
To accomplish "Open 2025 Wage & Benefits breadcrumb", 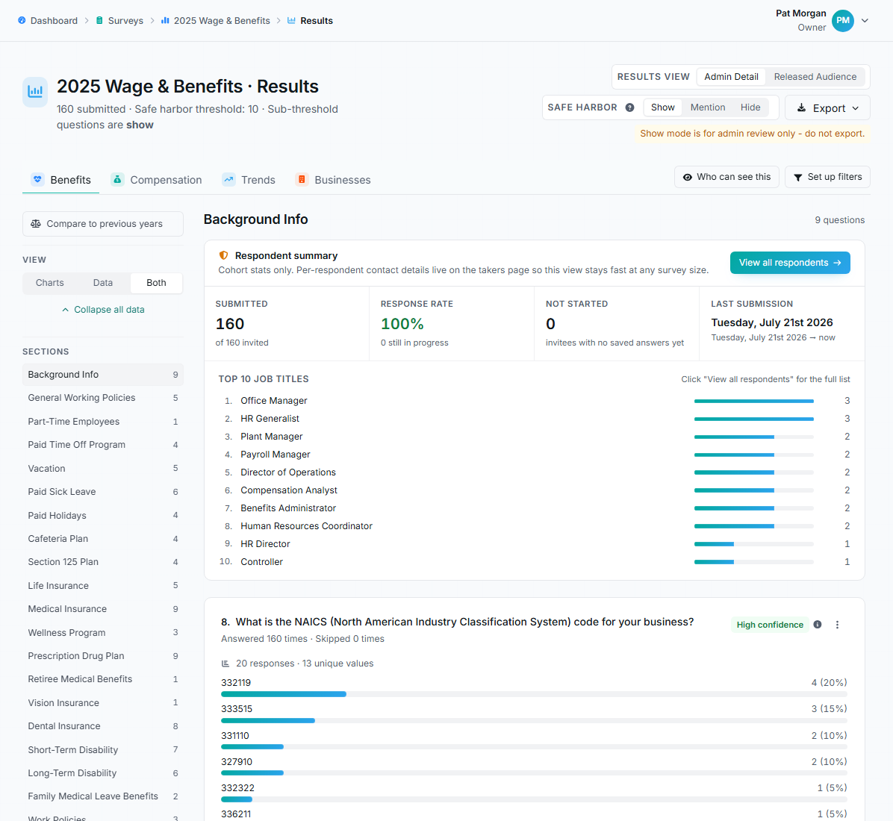I will point(222,20).
